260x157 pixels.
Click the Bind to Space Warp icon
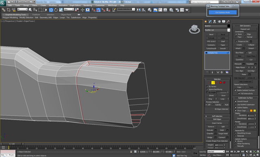coord(13,10)
